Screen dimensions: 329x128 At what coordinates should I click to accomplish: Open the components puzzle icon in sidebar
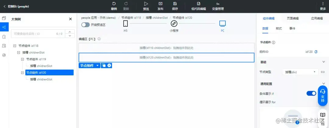click(x=4, y=37)
